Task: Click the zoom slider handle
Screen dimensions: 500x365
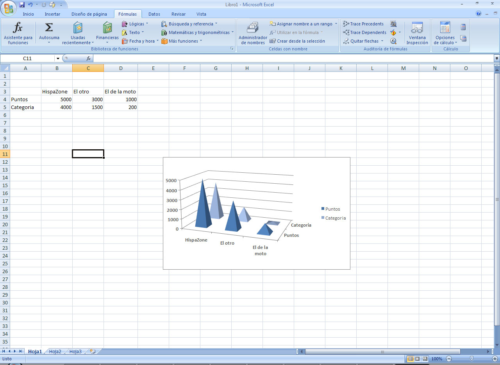Action: click(x=471, y=359)
